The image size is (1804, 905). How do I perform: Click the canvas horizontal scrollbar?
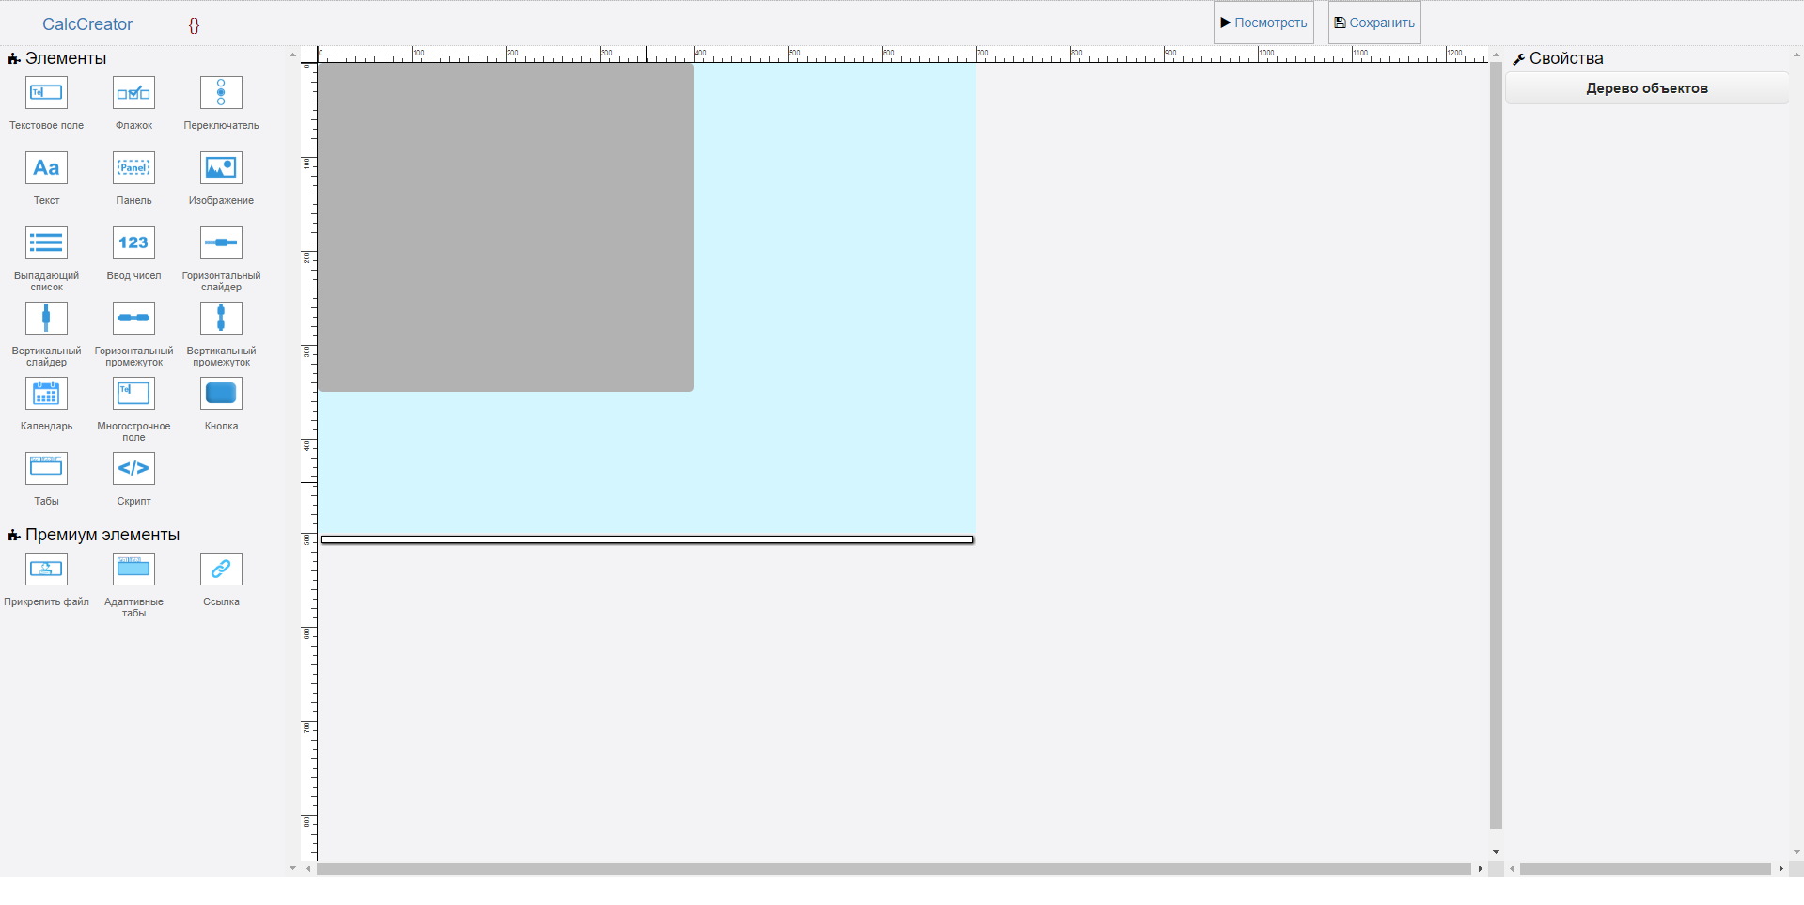click(x=894, y=869)
